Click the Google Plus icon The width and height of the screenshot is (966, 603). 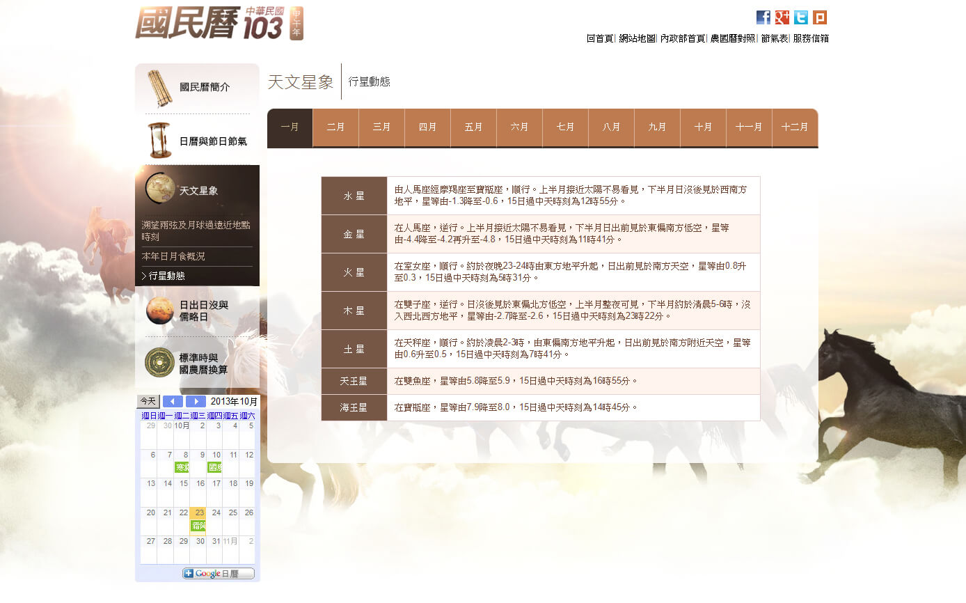pos(782,17)
